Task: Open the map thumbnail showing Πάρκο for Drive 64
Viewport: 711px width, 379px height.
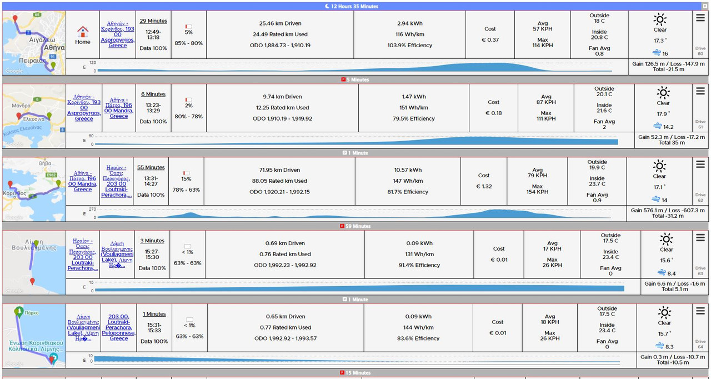Action: coord(34,336)
